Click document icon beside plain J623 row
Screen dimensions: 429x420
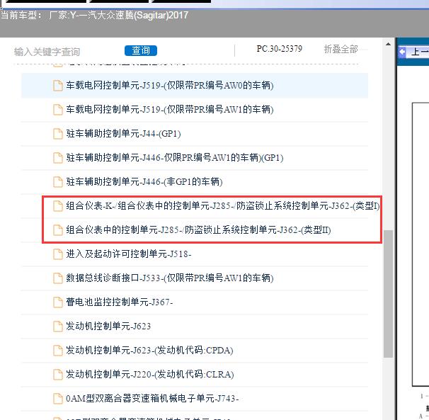point(58,327)
